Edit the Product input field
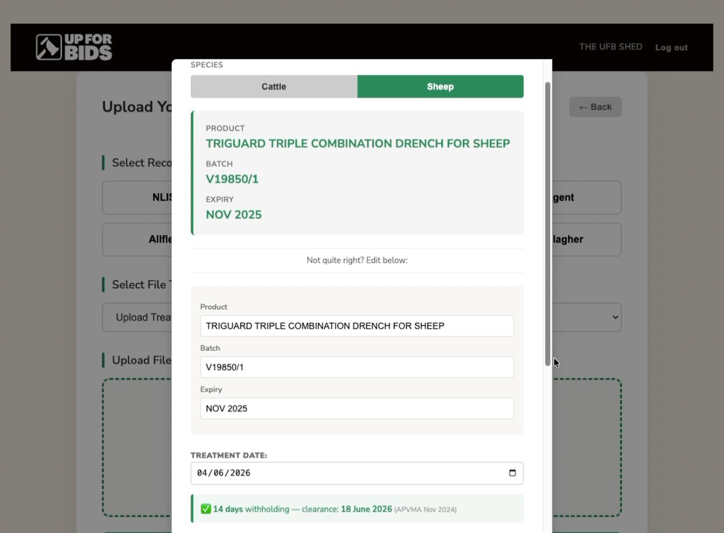The image size is (724, 533). click(x=357, y=326)
